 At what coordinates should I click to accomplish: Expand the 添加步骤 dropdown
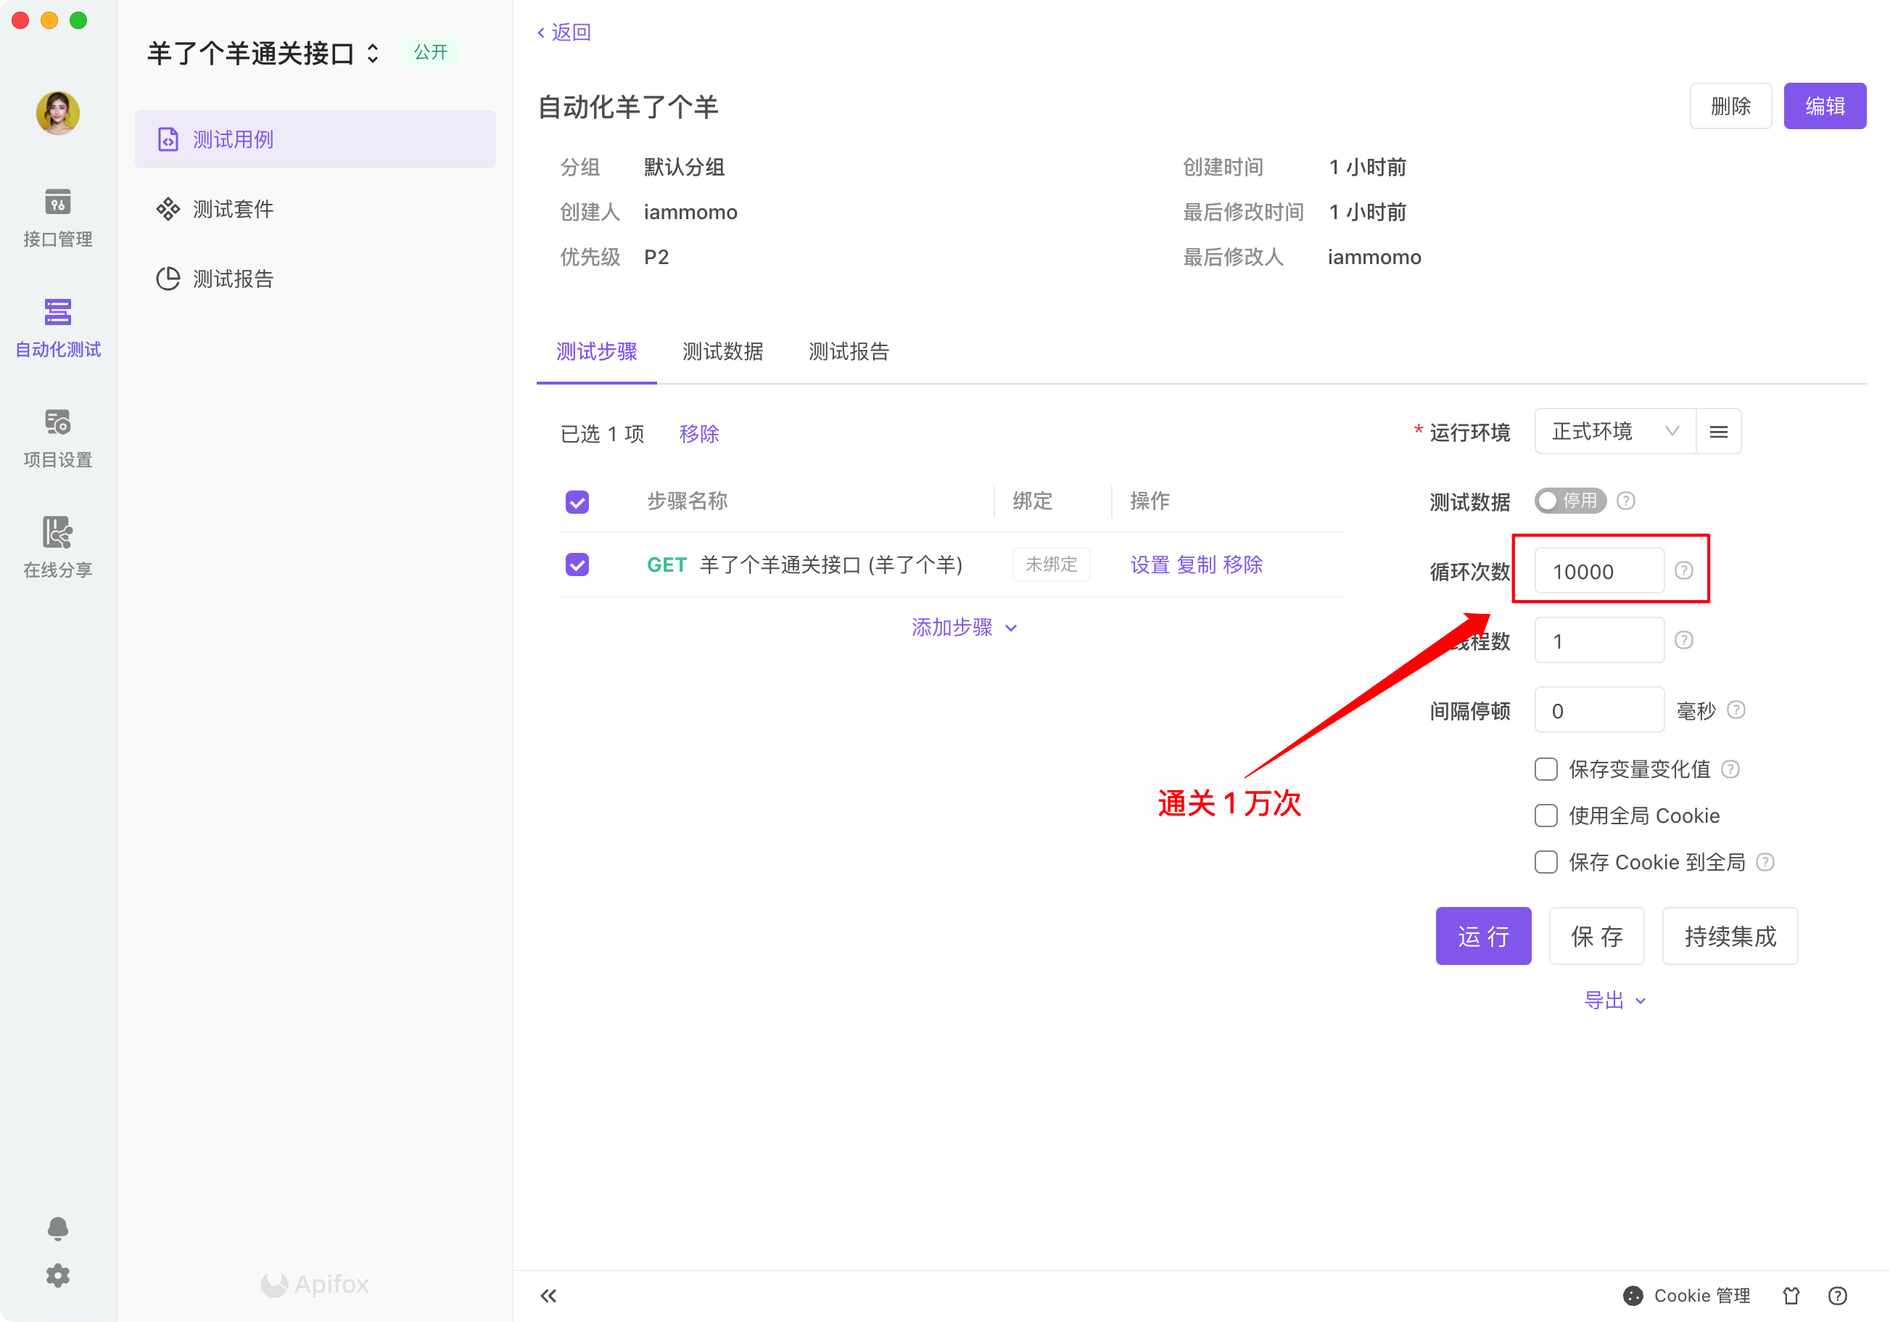click(x=963, y=628)
